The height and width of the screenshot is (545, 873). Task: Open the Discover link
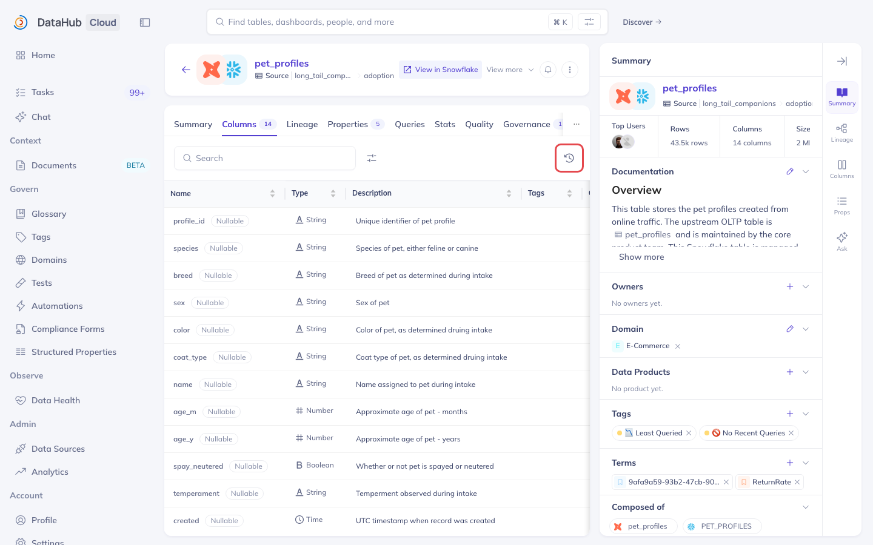[642, 22]
